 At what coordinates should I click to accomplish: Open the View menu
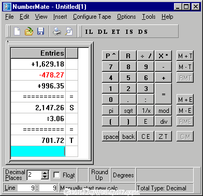point(41,17)
